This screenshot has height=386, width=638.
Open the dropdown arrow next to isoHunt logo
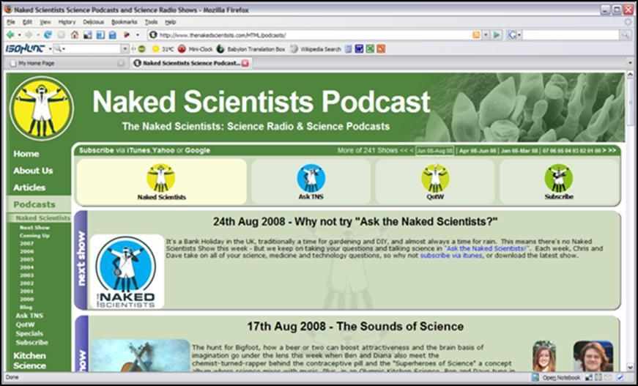pos(50,49)
